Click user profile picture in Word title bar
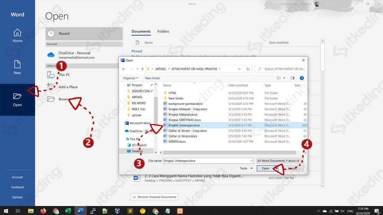The image size is (383, 215). click(317, 4)
